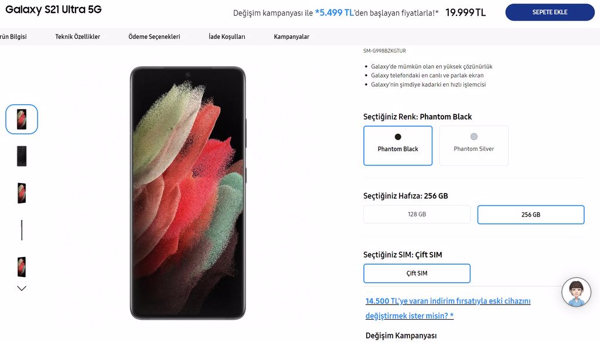Image resolution: width=600 pixels, height=342 pixels.
Task: Open the Teknik Özellikler tab
Action: pyautogui.click(x=78, y=37)
